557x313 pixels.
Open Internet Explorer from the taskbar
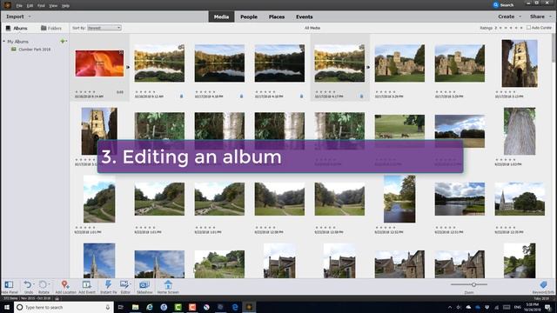click(150, 307)
